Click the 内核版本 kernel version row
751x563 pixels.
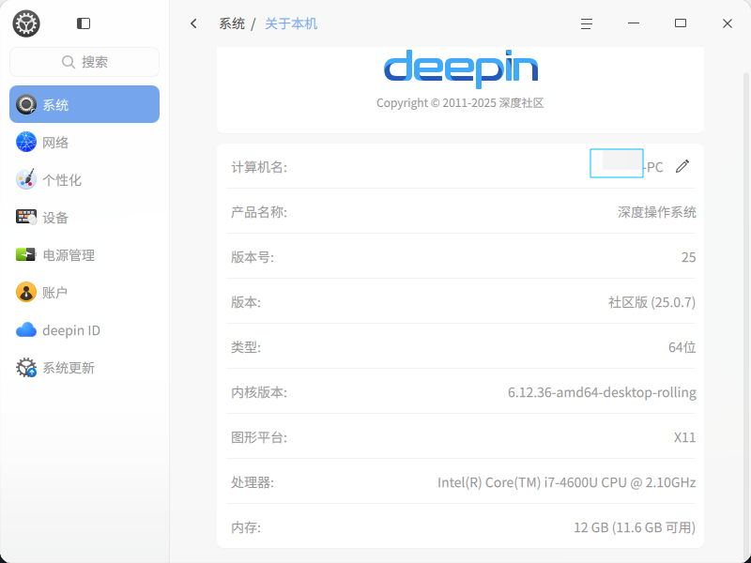(x=460, y=392)
